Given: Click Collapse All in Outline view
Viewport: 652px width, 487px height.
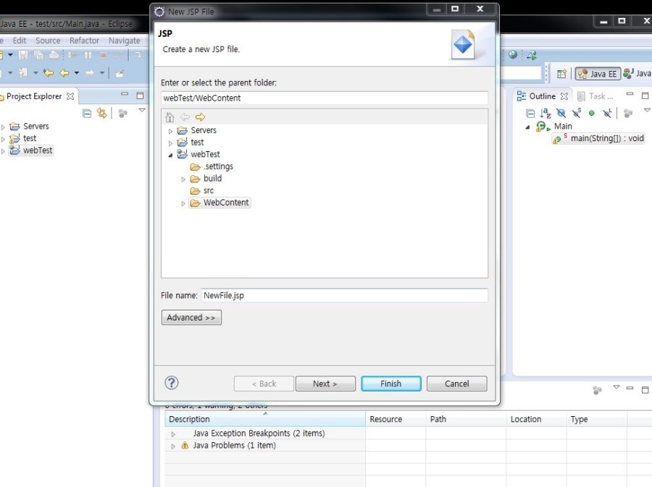Looking at the screenshot, I should (x=530, y=113).
